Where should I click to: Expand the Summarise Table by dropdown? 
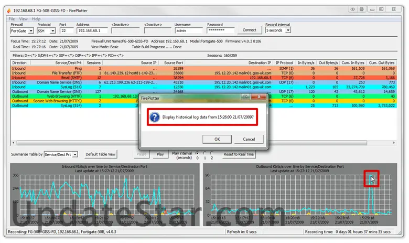(75, 154)
